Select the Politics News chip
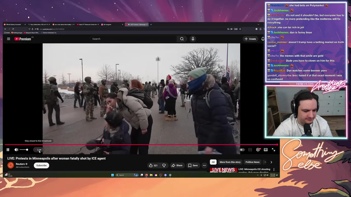 pos(252,162)
